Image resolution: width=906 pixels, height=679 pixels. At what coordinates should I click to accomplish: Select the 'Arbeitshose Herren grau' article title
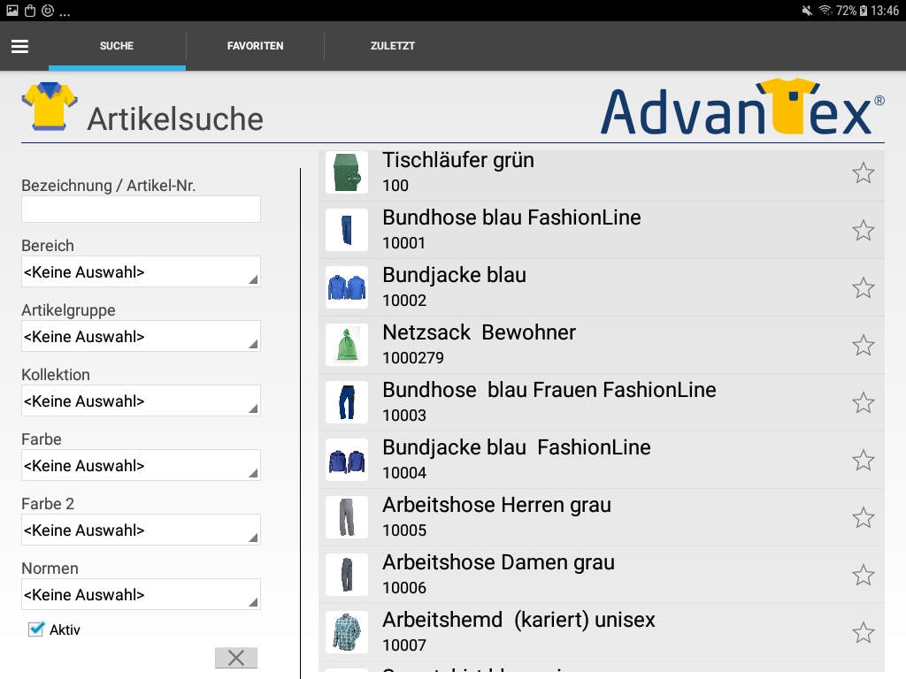click(497, 505)
